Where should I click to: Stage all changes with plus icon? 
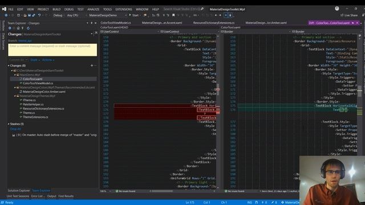(92, 66)
